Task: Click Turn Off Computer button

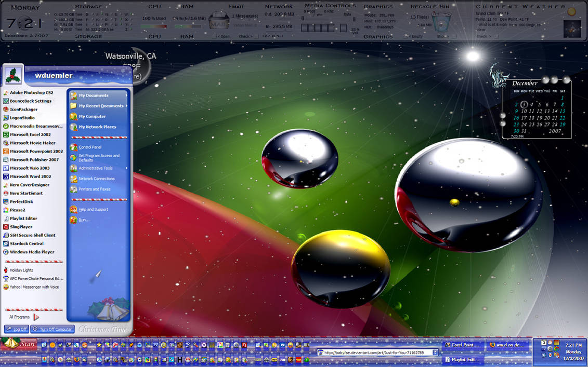Action: [53, 329]
